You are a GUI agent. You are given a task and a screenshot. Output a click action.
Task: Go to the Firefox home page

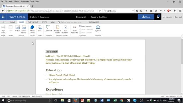[151, 11]
